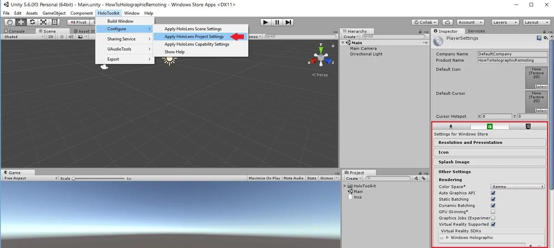Open the Account dropdown
The width and height of the screenshot is (554, 248).
470,22
